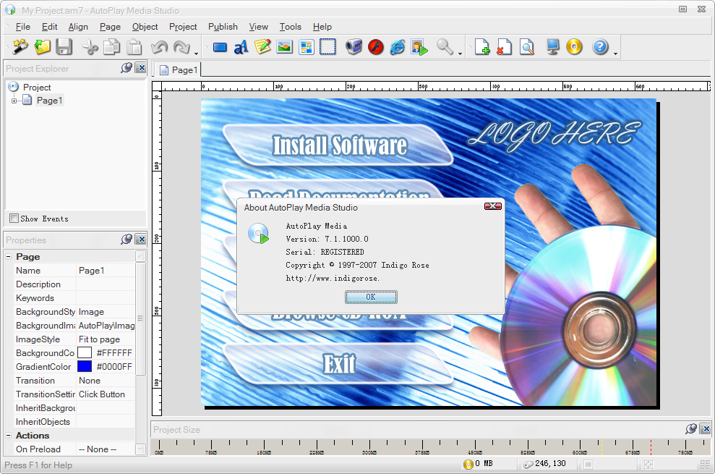This screenshot has width=715, height=474.
Task: Click the empty Description property field
Action: (106, 284)
